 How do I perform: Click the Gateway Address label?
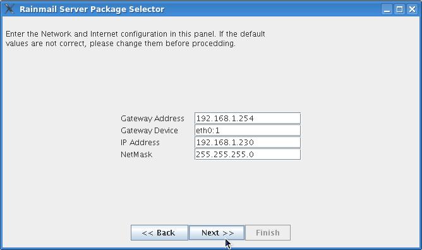tap(152, 119)
